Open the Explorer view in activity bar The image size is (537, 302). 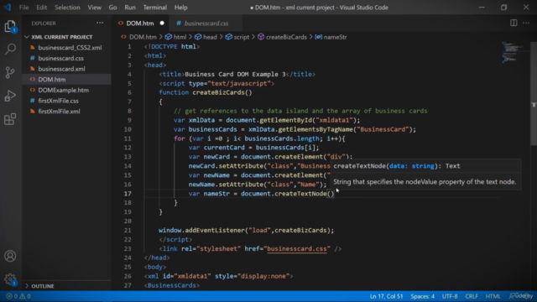point(10,26)
